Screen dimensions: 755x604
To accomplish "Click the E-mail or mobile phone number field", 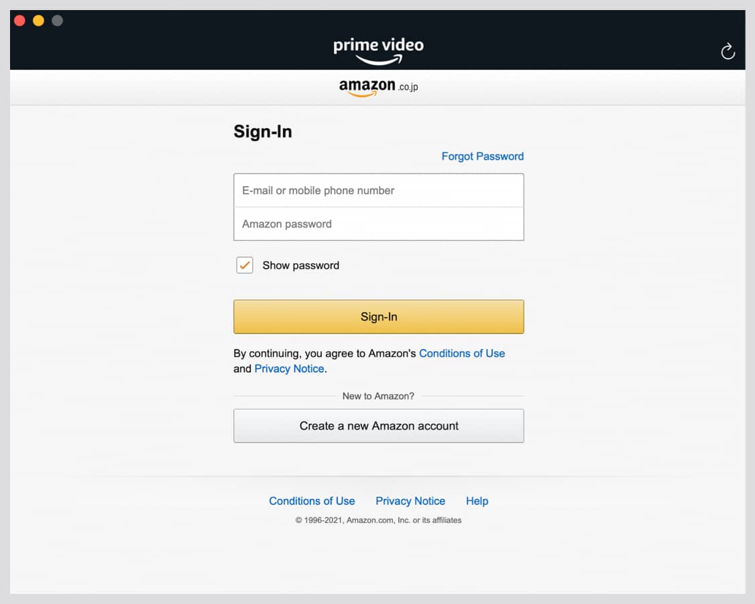I will 377,190.
